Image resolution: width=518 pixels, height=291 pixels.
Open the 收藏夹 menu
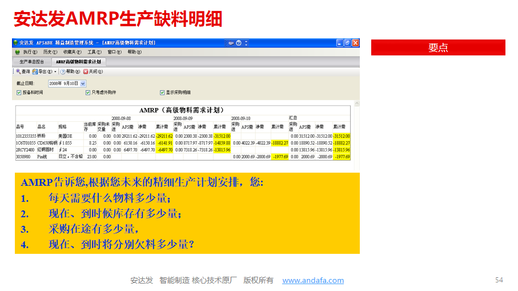[72, 52]
